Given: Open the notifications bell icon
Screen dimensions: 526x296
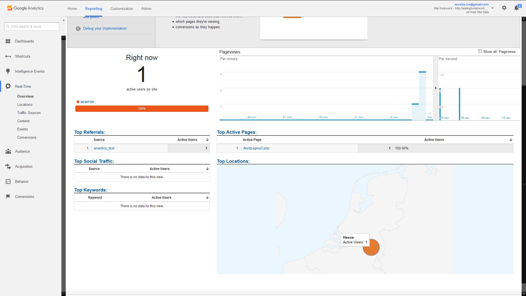Looking at the screenshot, I should 517,8.
